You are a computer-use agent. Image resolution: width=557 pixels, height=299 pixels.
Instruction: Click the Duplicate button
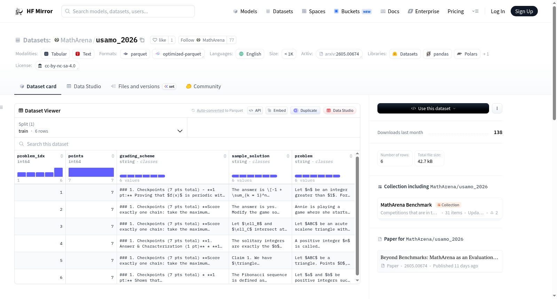coord(305,110)
